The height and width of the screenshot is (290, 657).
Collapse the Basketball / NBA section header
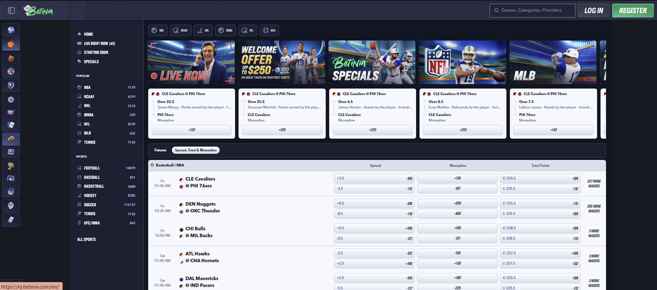[377, 165]
